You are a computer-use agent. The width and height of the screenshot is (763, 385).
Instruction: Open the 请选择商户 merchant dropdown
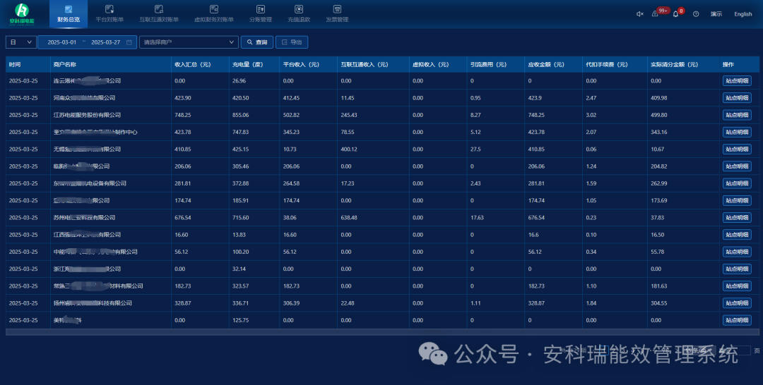pyautogui.click(x=189, y=42)
